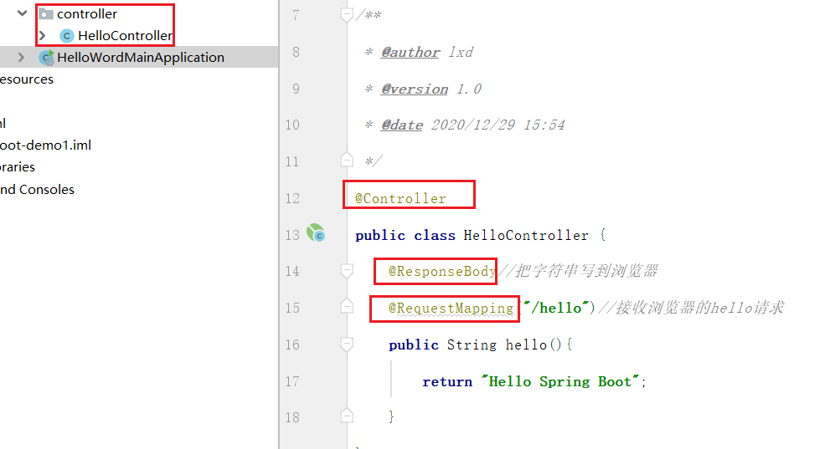Click the comment after @ResponseBody
This screenshot has width=830, height=449.
[578, 270]
